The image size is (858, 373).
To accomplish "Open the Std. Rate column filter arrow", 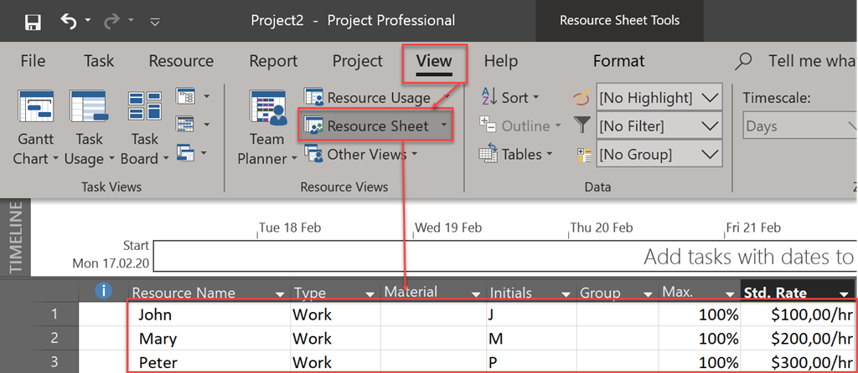I will coord(843,293).
